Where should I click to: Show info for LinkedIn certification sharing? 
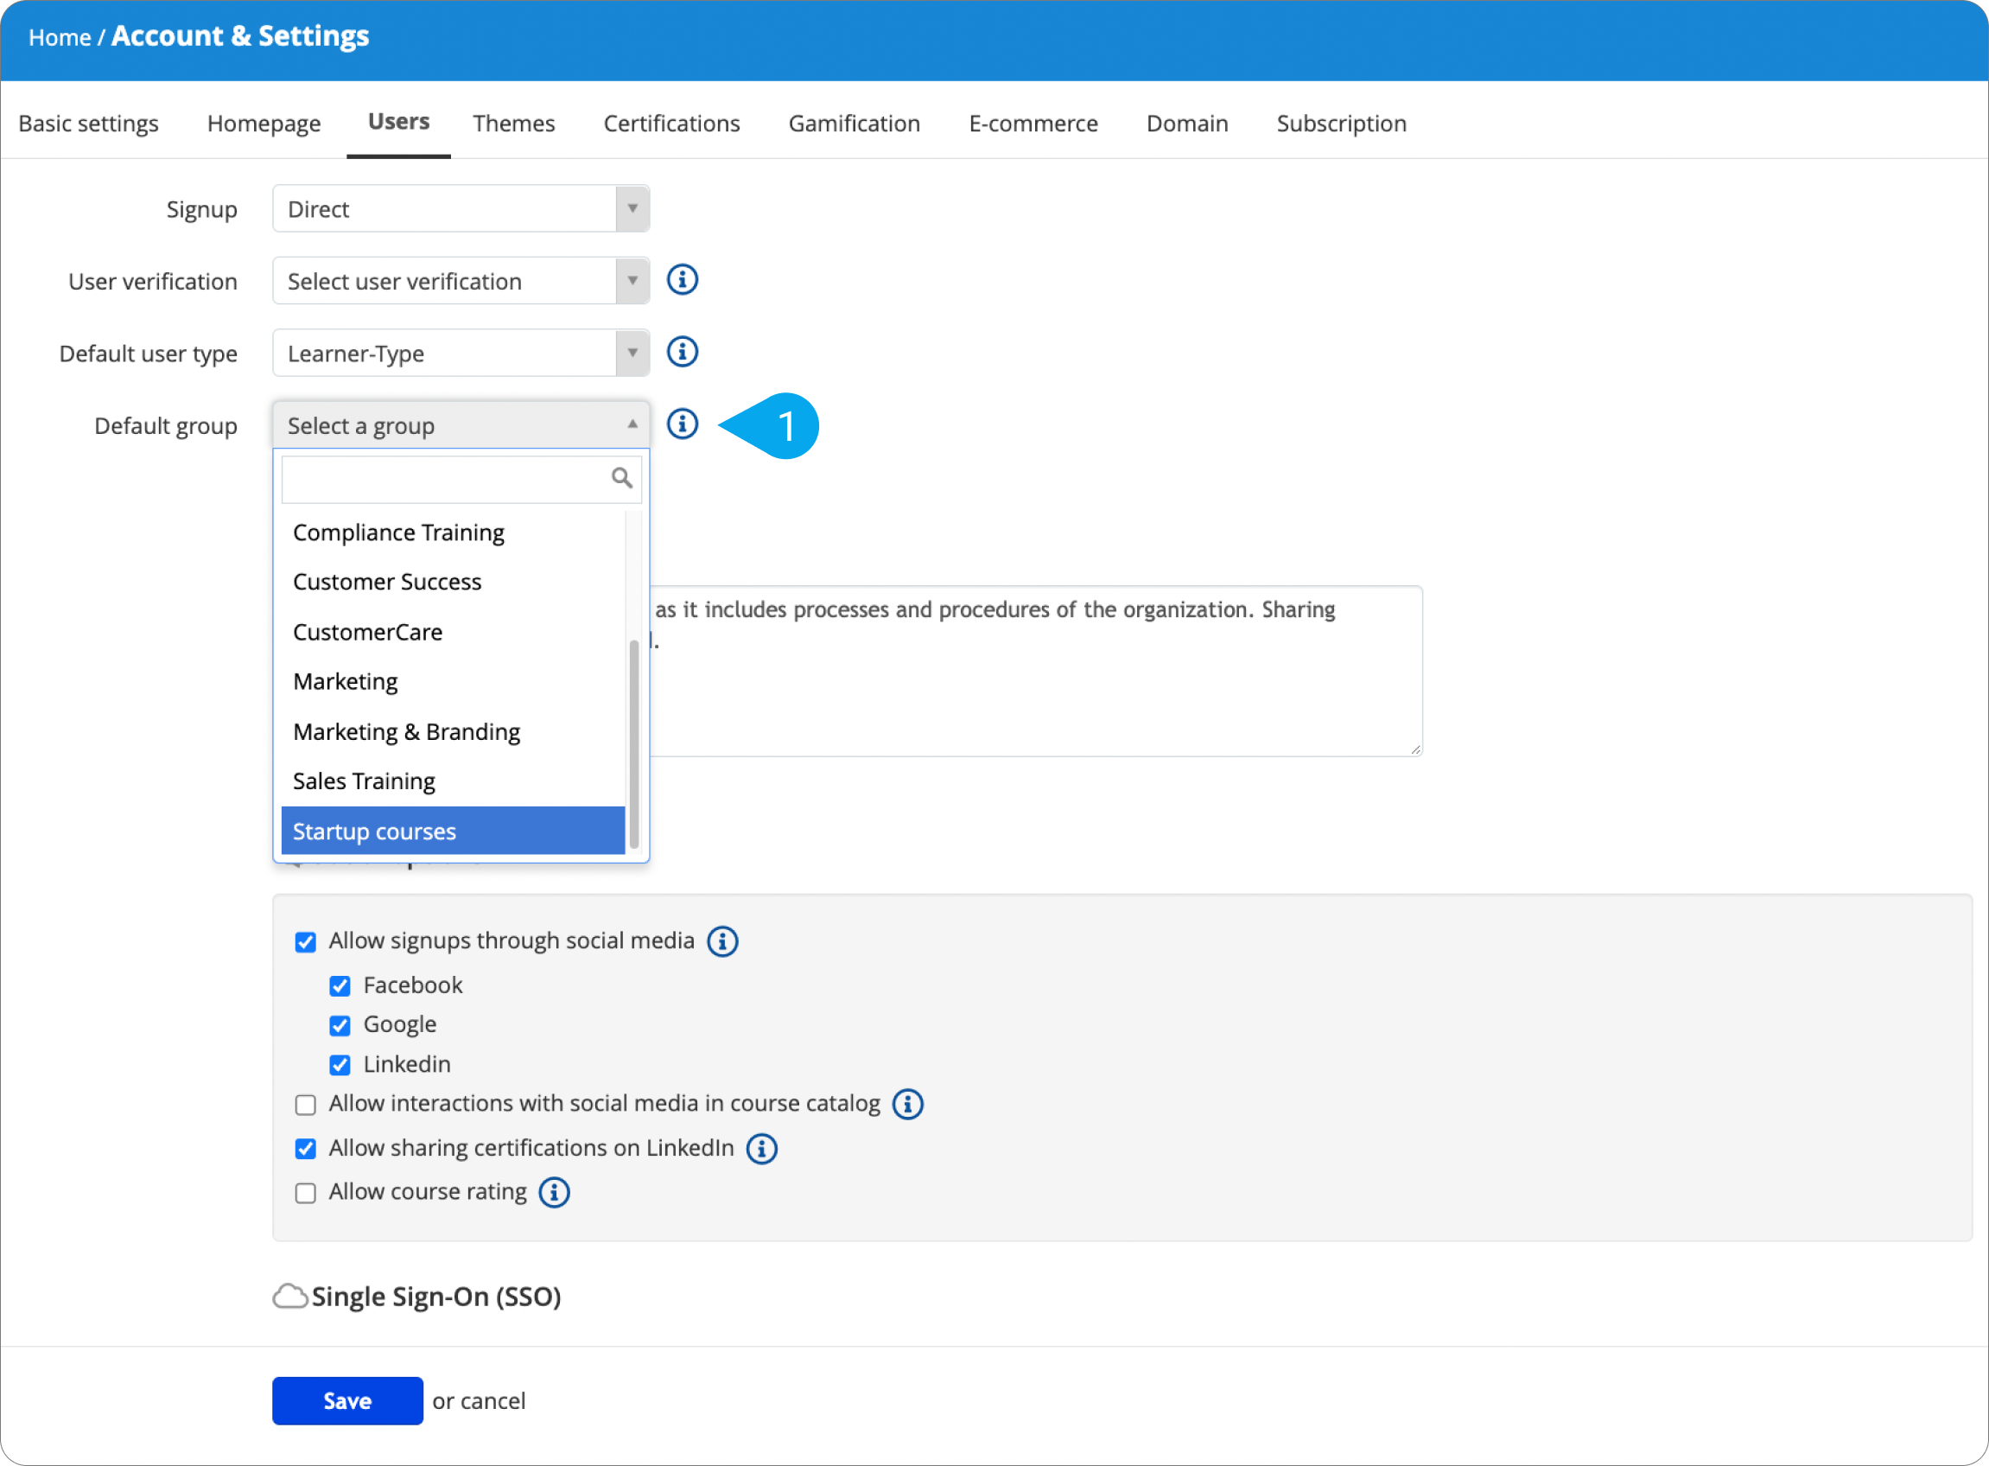(761, 1149)
